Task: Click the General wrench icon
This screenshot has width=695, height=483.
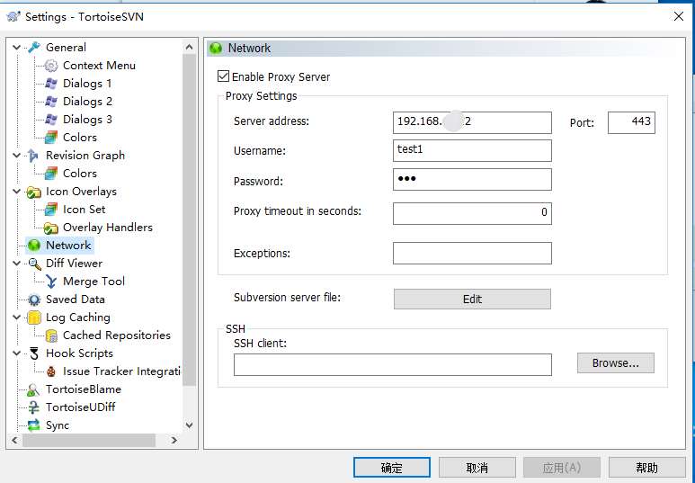Action: (33, 47)
